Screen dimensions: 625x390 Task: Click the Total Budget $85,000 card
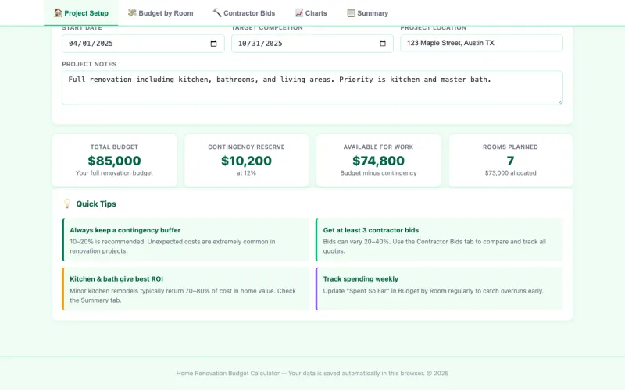[115, 161]
